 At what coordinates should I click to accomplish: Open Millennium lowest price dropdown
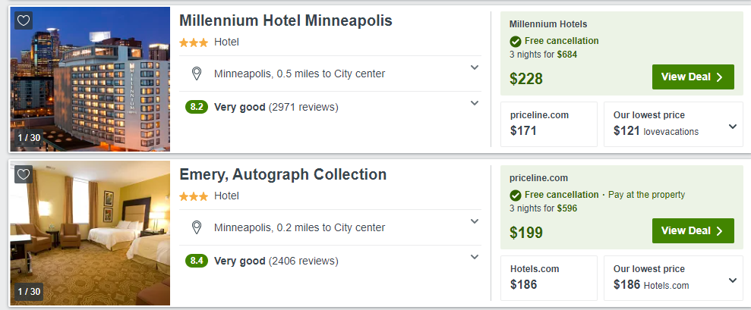coord(732,127)
